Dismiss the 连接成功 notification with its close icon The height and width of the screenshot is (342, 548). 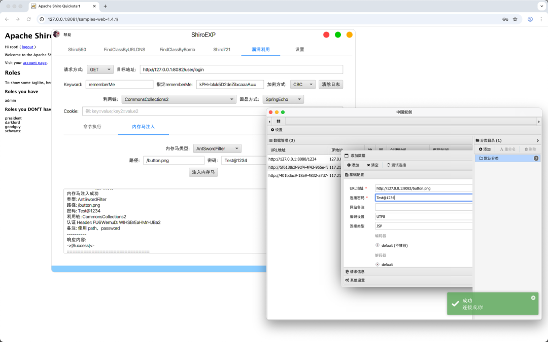click(533, 298)
